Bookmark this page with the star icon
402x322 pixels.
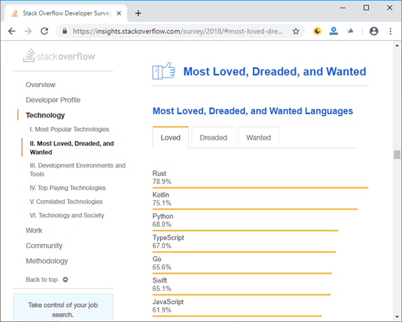coord(296,32)
